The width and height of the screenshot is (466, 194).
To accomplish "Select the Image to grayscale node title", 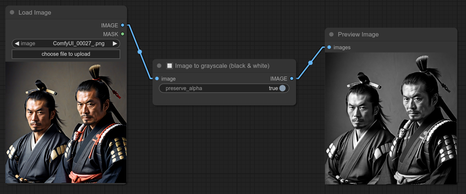I will click(x=222, y=66).
